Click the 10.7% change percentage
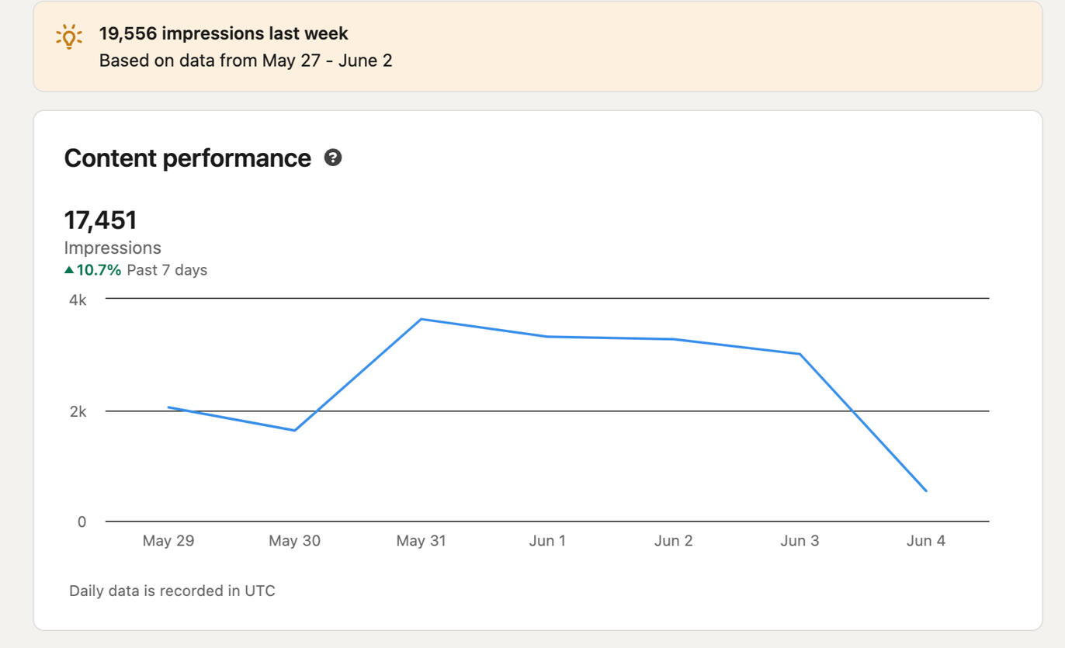1065x648 pixels. point(99,270)
